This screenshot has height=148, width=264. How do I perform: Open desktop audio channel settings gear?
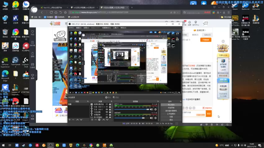[x=155, y=118]
